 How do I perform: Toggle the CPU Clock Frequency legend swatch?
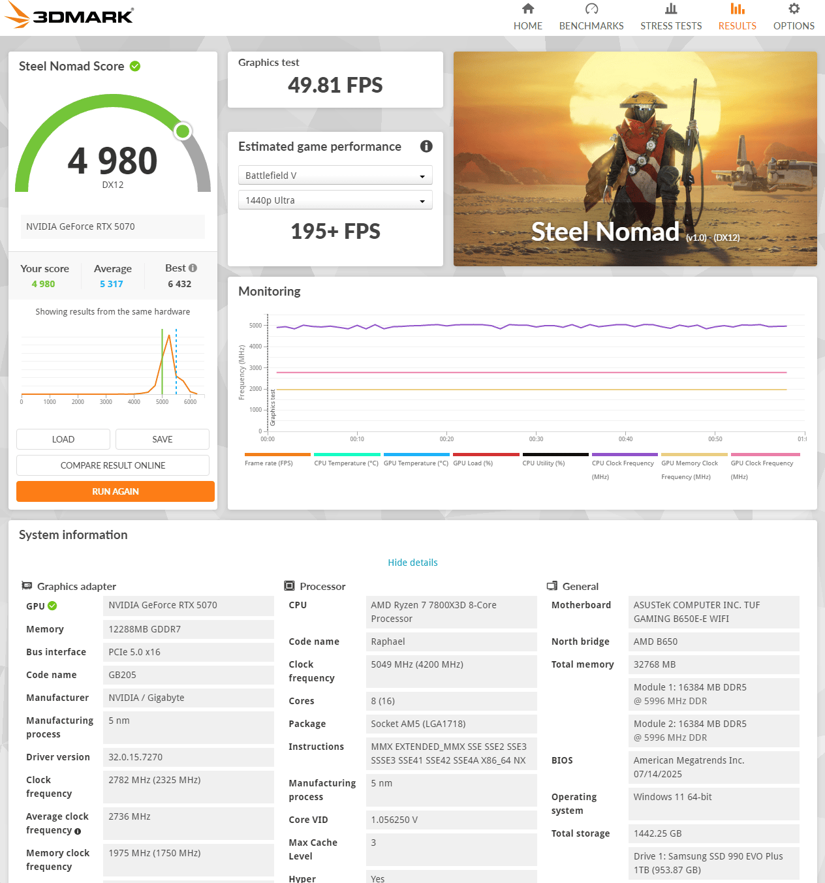click(625, 455)
